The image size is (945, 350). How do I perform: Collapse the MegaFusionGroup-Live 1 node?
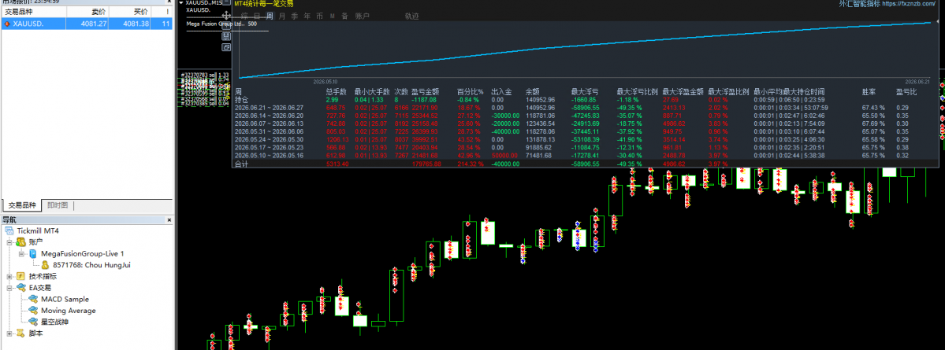21,253
